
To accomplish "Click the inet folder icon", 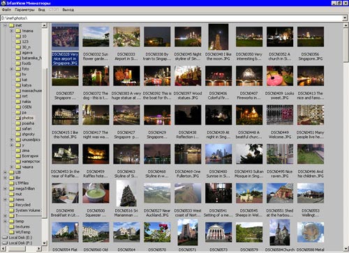I will pyautogui.click(x=12, y=25).
